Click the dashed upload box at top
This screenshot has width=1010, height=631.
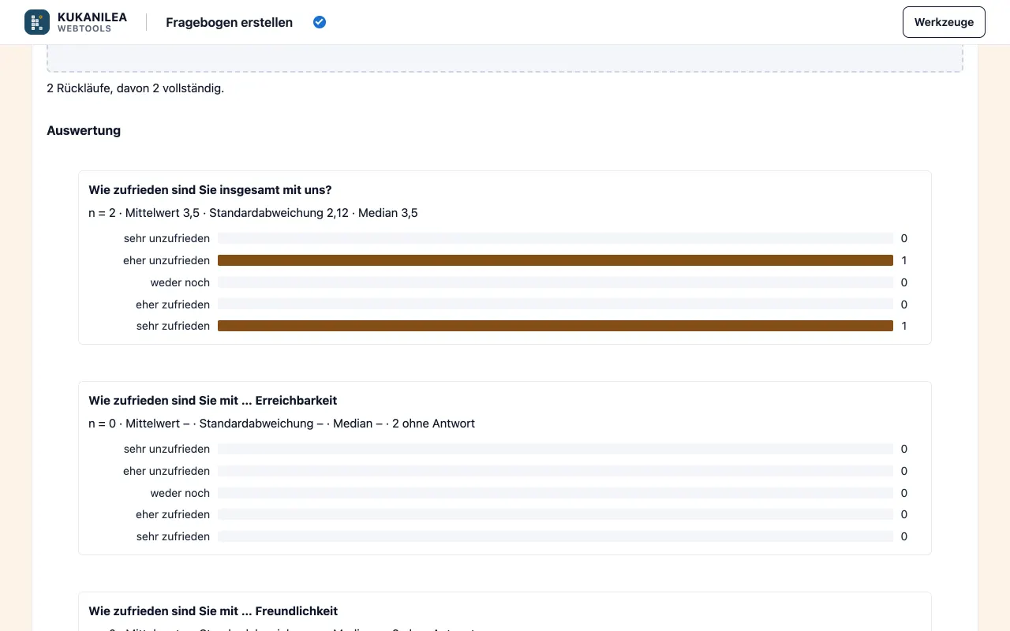click(x=505, y=58)
